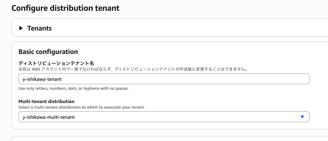Expand the Tenants section triangle
This screenshot has height=141, width=328.
coord(21,28)
